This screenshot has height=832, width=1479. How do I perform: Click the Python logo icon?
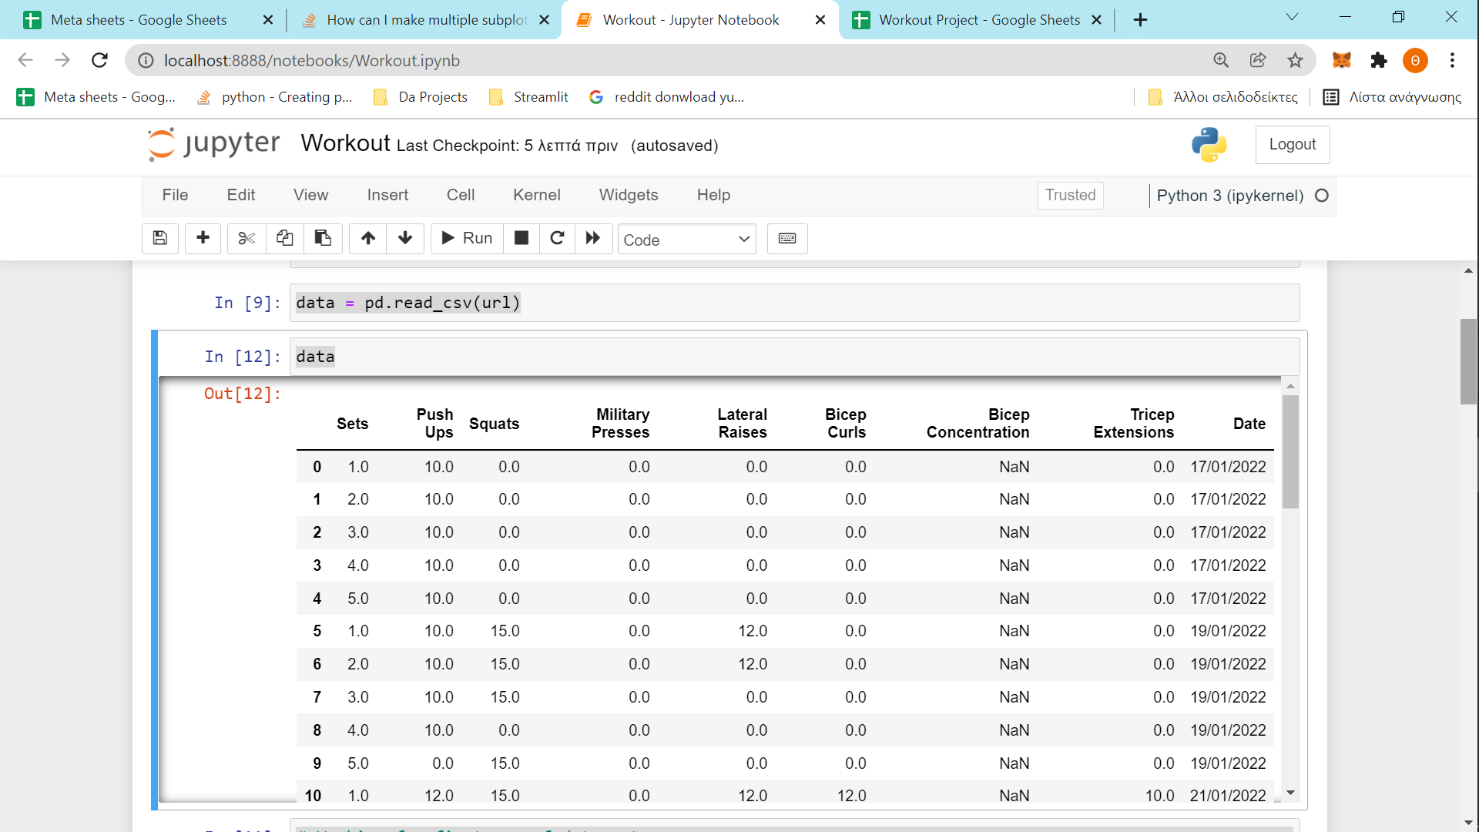pyautogui.click(x=1209, y=145)
